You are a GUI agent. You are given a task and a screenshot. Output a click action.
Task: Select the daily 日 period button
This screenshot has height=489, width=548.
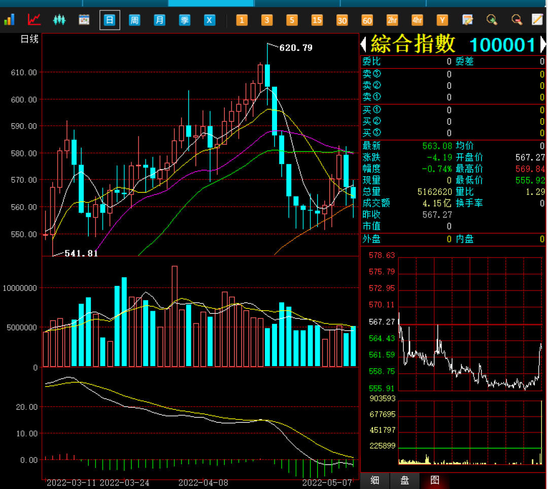(x=110, y=20)
